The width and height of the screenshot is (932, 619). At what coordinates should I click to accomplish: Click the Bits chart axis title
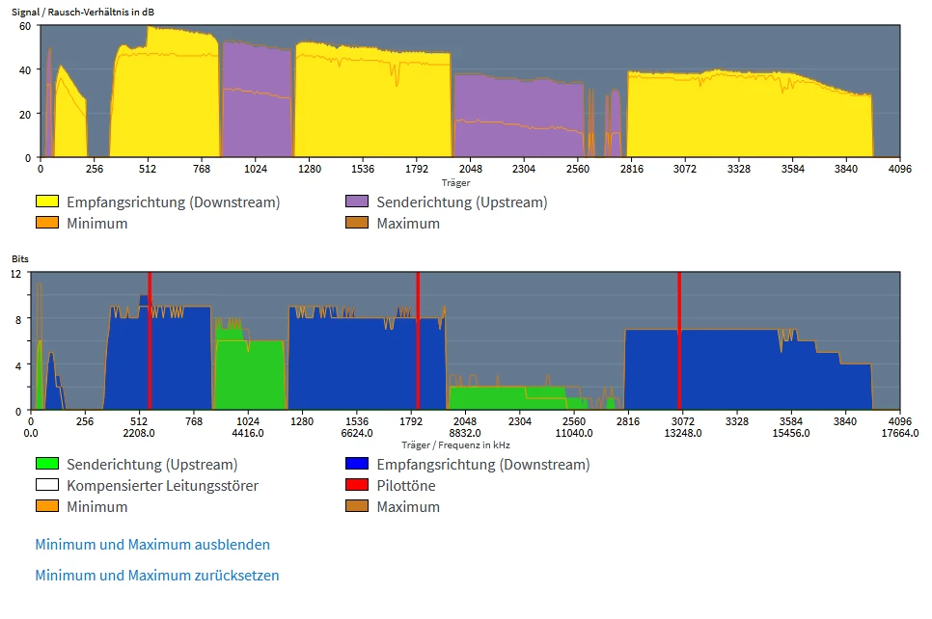(19, 259)
